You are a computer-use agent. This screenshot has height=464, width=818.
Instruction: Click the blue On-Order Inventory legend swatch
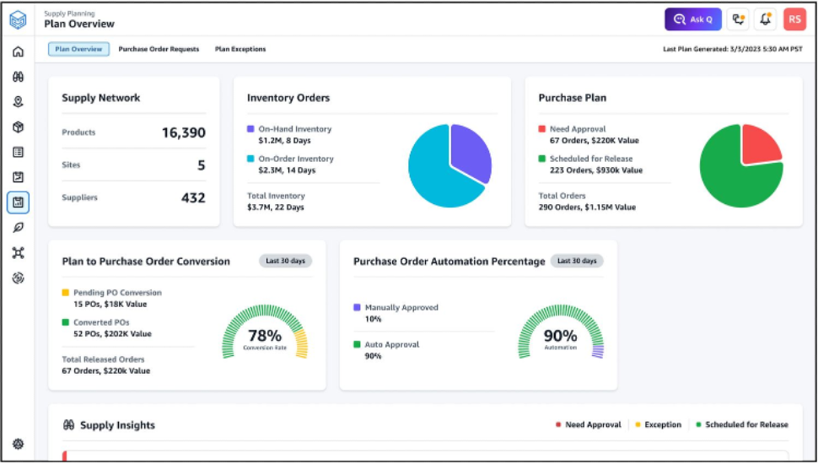(x=250, y=159)
